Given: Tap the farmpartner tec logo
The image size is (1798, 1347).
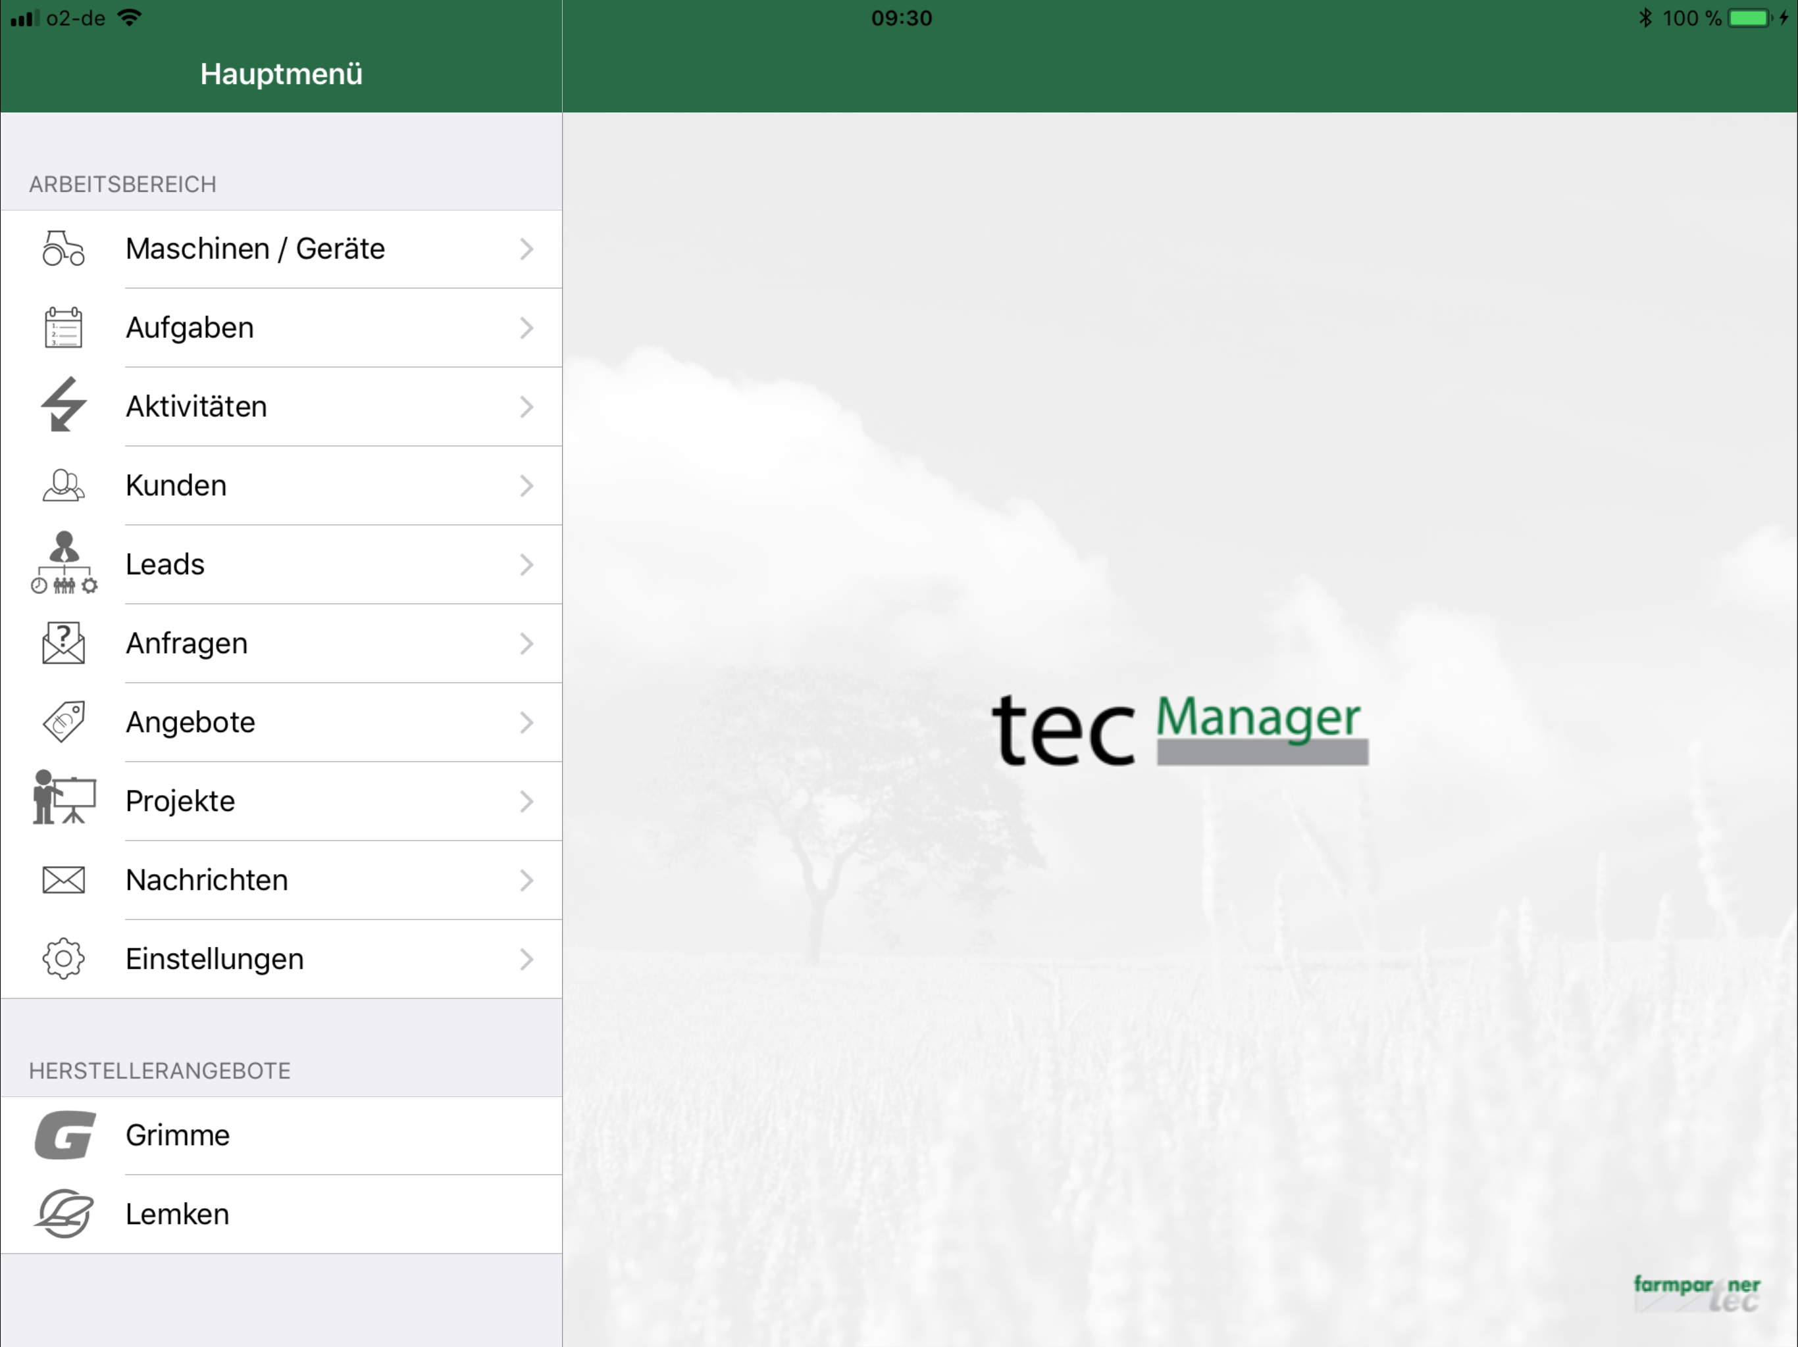Looking at the screenshot, I should [x=1697, y=1293].
